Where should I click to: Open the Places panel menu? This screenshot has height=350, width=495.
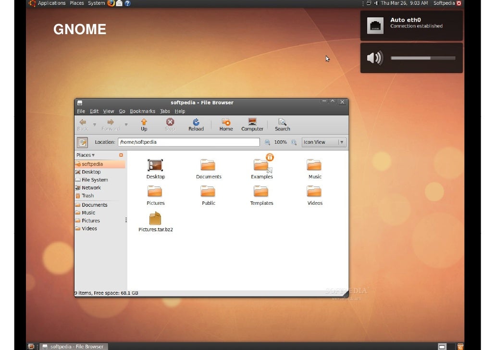tap(77, 3)
